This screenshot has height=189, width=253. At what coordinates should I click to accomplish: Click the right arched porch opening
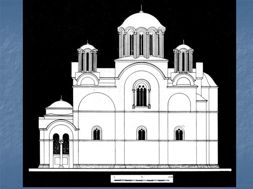pyautogui.click(x=66, y=144)
